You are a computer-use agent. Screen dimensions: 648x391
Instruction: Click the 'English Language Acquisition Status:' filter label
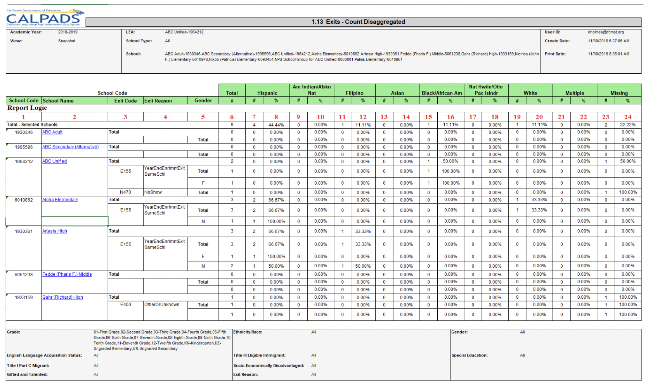[44, 355]
